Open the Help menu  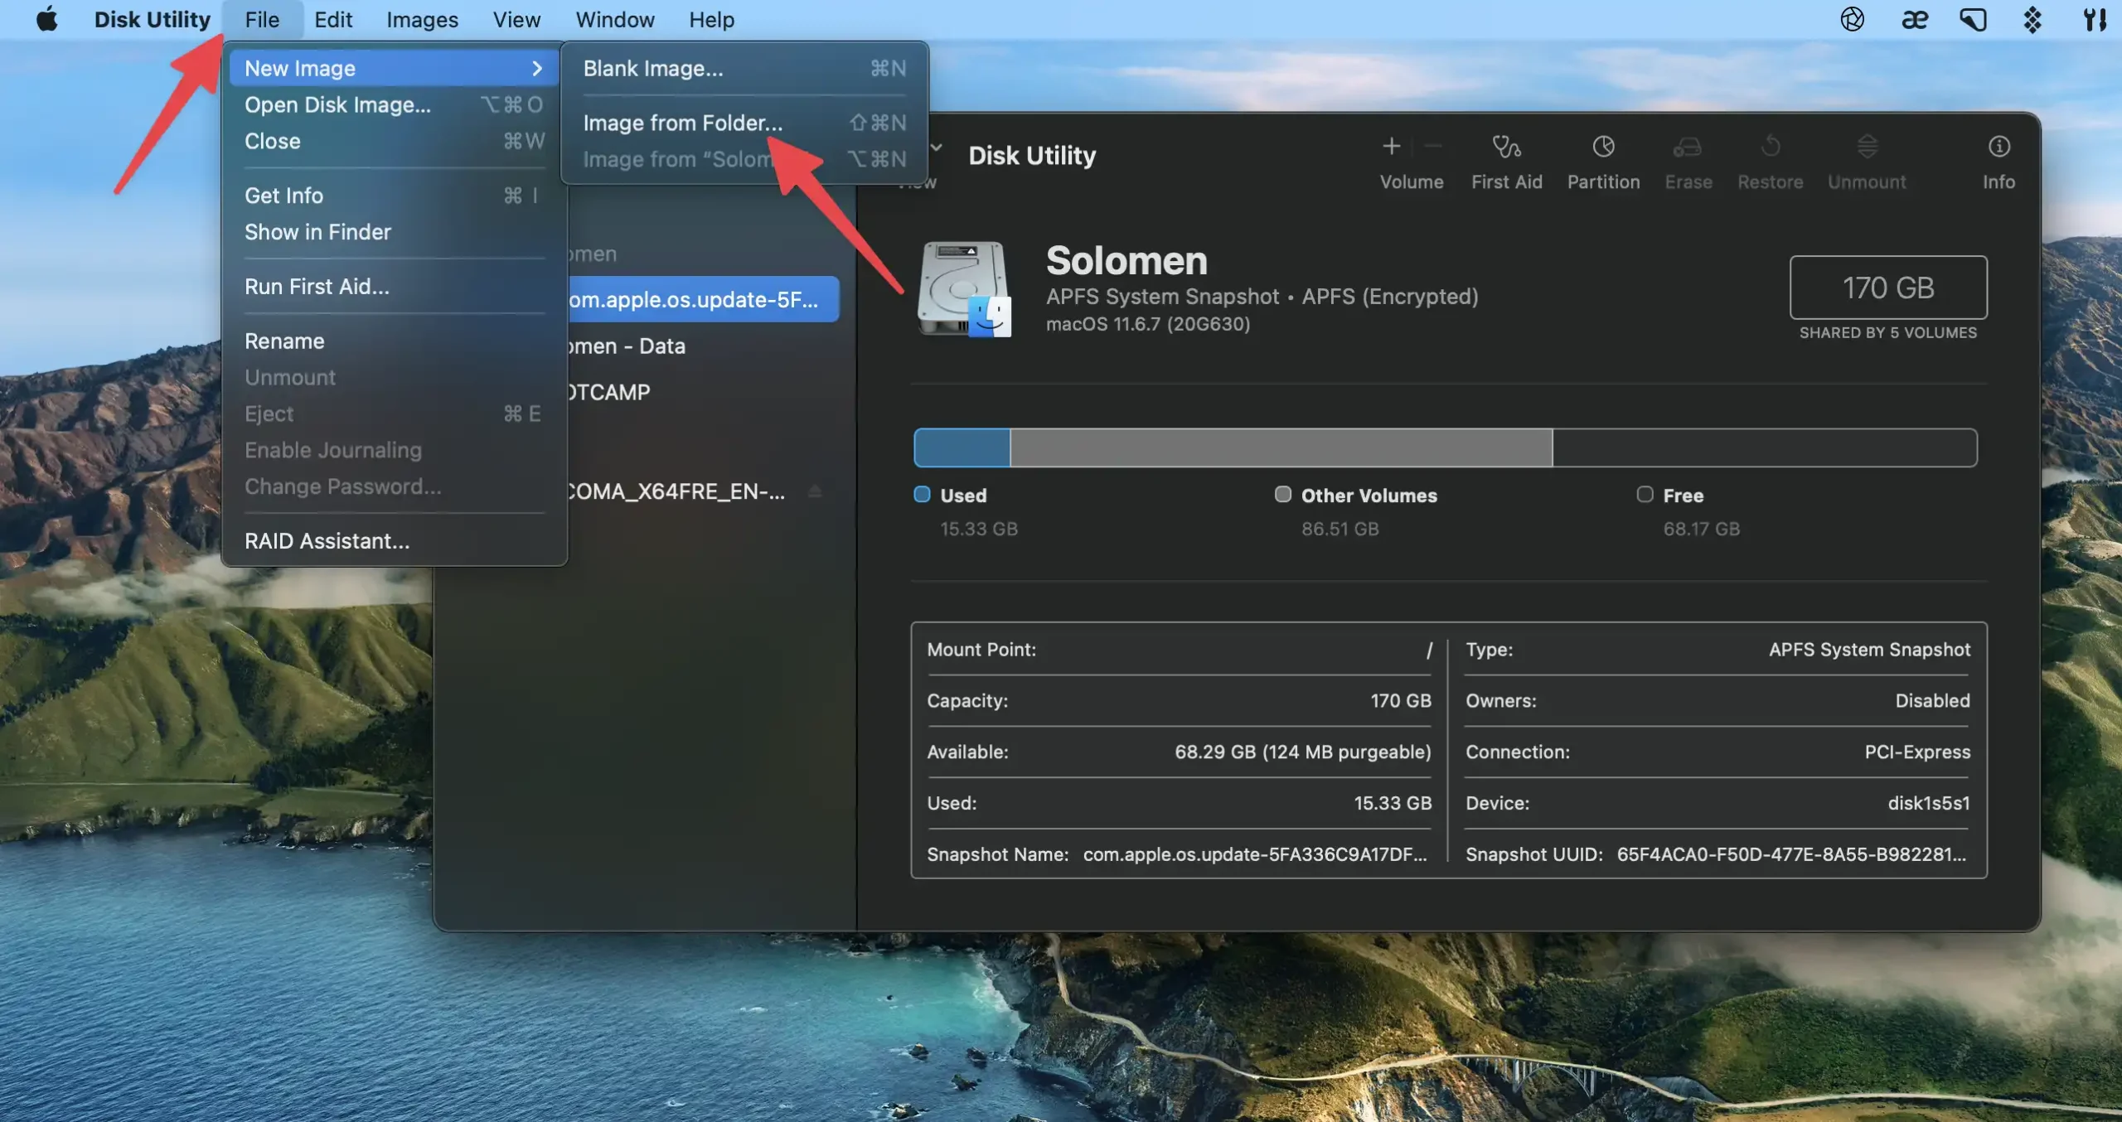(x=711, y=19)
